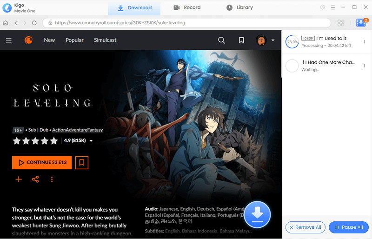
Task: Click Pause All button
Action: tap(349, 227)
